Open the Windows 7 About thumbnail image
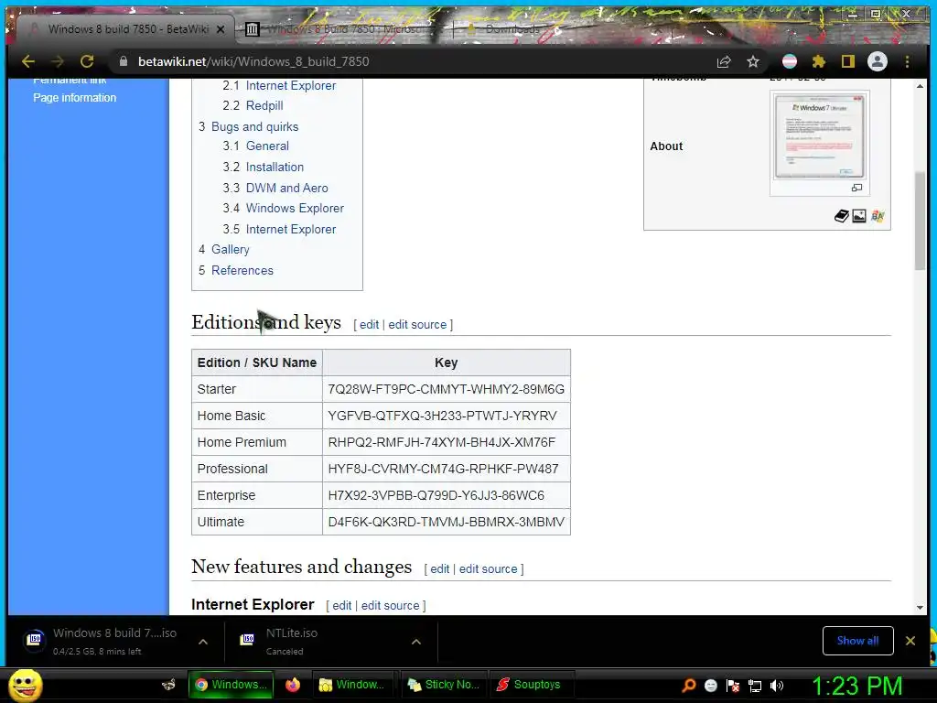The width and height of the screenshot is (937, 703). coord(819,136)
